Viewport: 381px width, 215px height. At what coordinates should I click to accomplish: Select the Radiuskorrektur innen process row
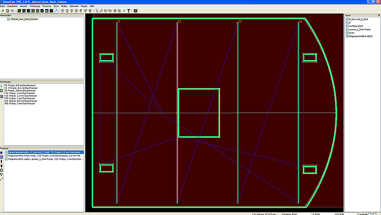(44, 155)
